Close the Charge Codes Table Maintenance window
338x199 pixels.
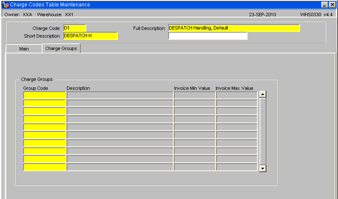(x=332, y=5)
